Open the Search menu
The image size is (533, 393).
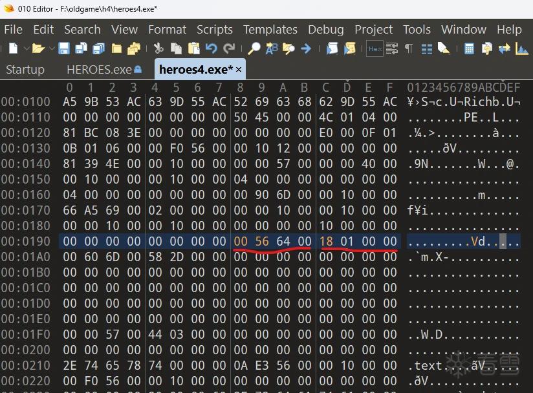[82, 30]
